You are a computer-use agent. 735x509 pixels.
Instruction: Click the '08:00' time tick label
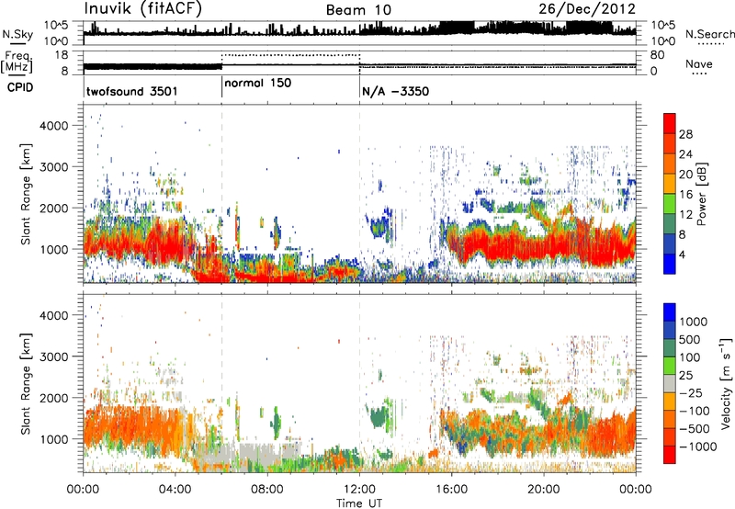coord(267,490)
